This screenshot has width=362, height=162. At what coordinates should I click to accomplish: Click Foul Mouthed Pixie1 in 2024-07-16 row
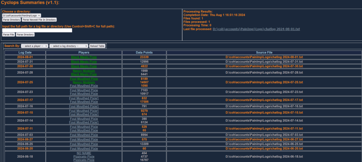(84, 106)
